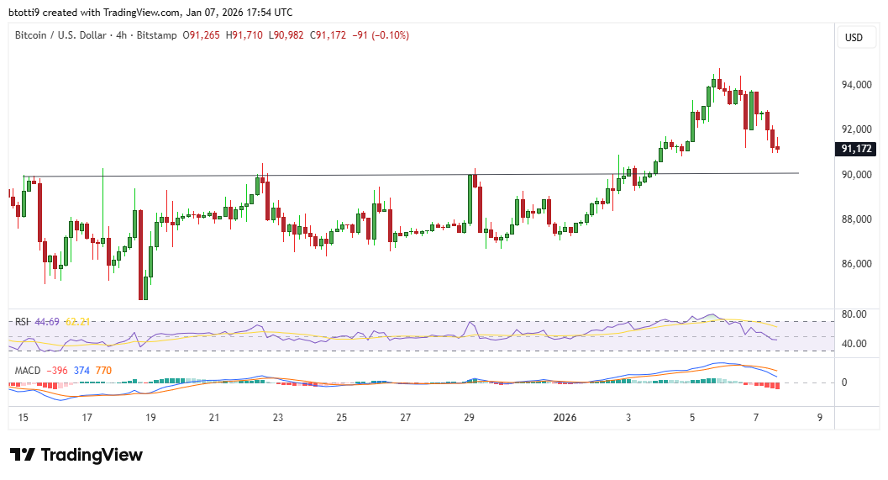Click the btotti9 created with TradingView.com header
Screen dimensions: 888x480
[151, 12]
